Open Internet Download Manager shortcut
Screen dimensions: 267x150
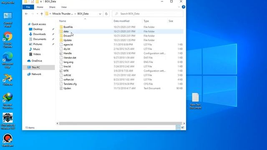[x=8, y=101]
